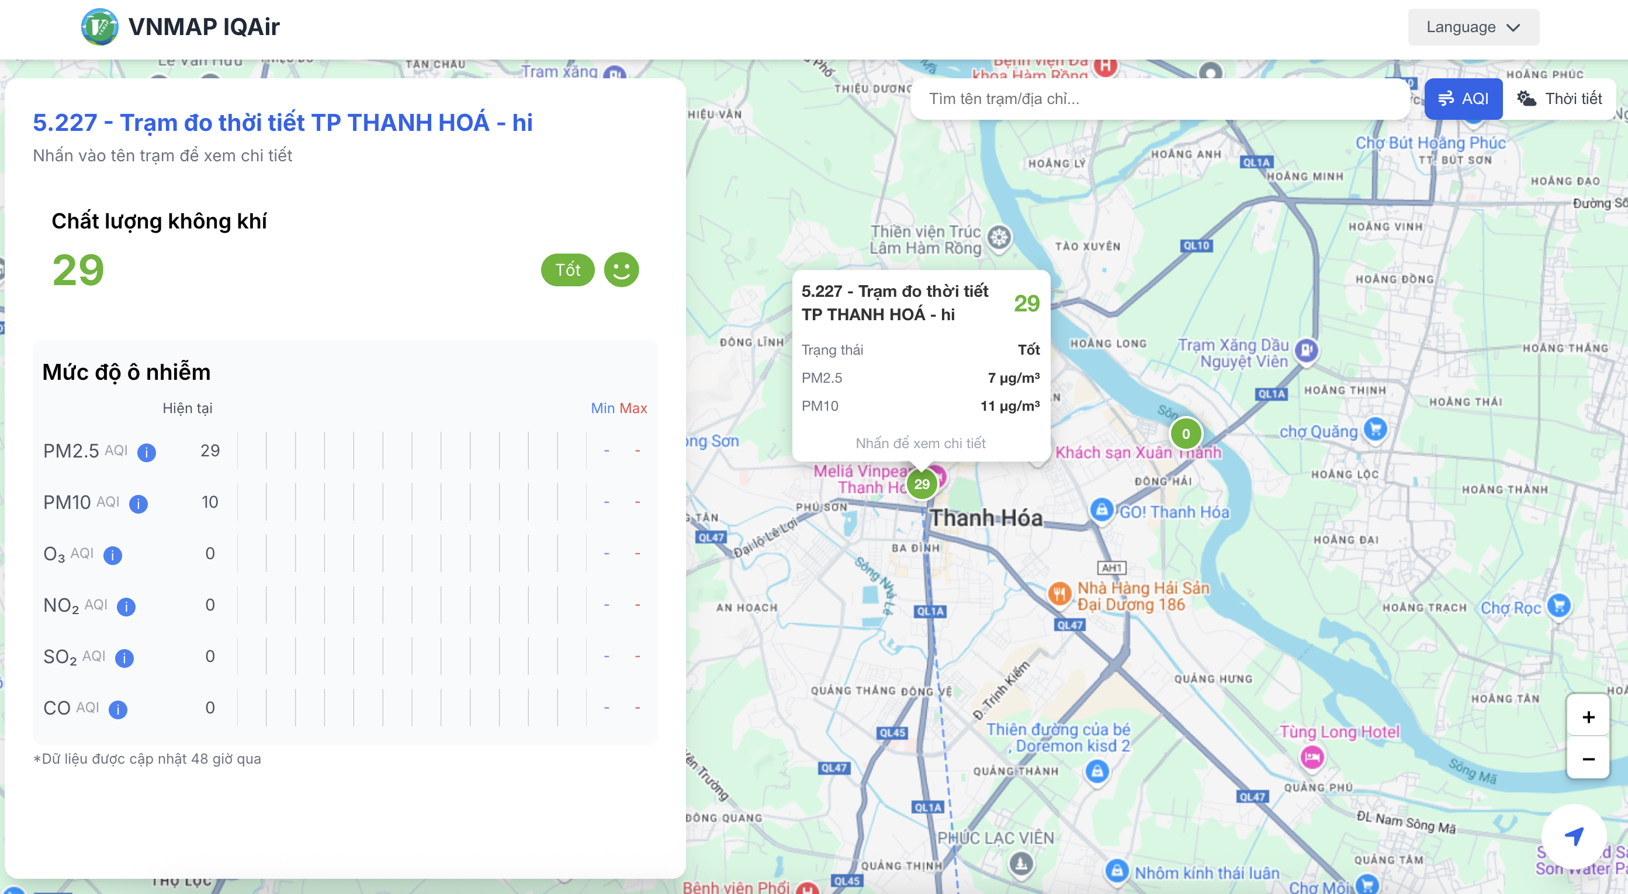Click the locate-me arrow icon on map
Image resolution: width=1628 pixels, height=894 pixels.
[x=1574, y=836]
